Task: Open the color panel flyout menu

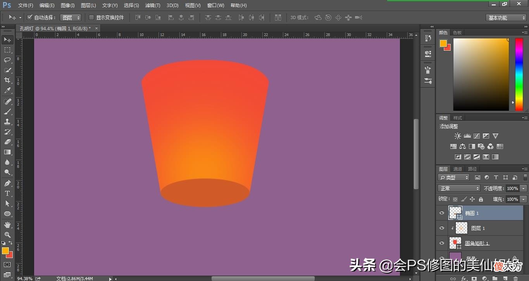Action: [525, 33]
